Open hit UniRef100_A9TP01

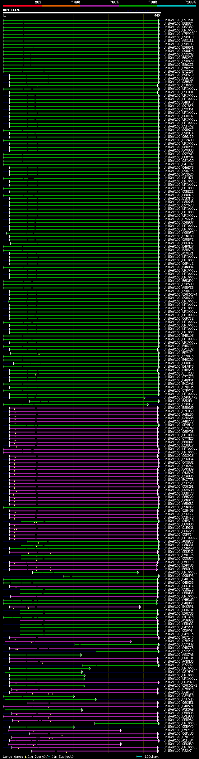tap(178, 20)
